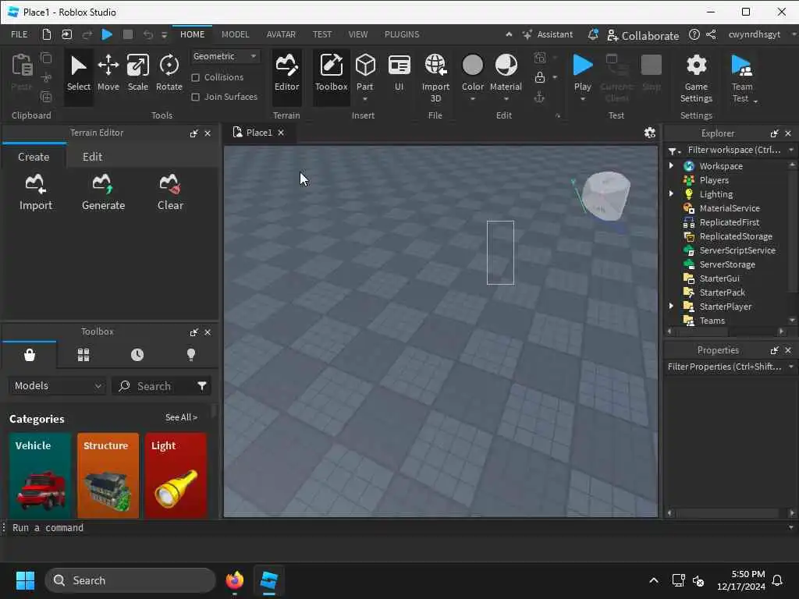This screenshot has width=799, height=599.
Task: Open Toolbox Marketplace tab
Action: pyautogui.click(x=30, y=355)
